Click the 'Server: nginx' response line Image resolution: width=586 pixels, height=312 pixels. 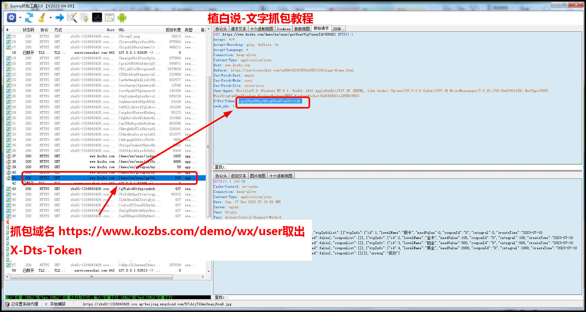(226, 207)
